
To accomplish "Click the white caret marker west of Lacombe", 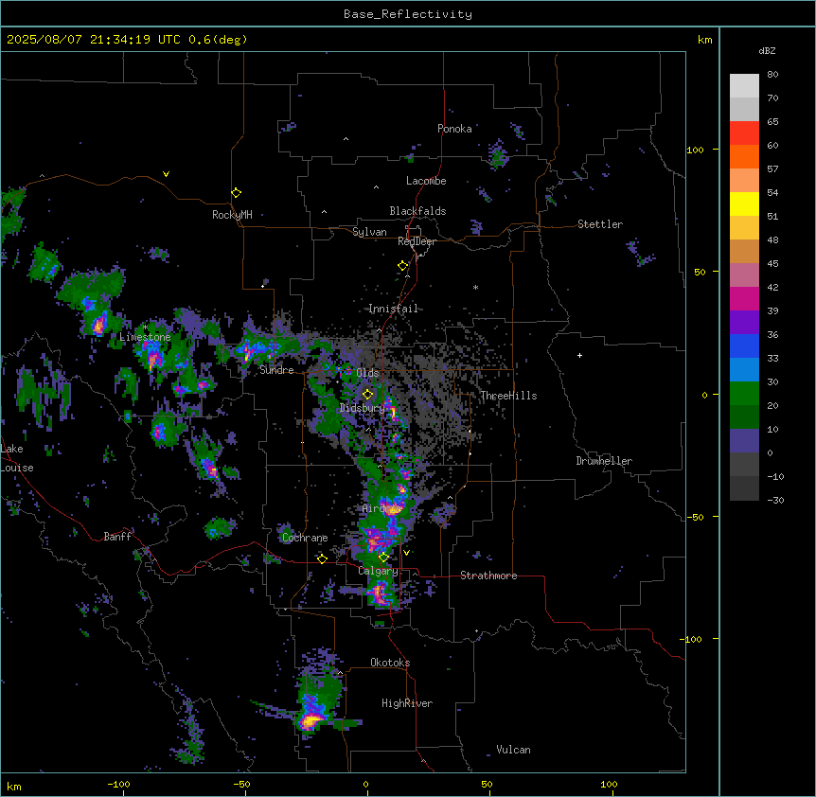I will [x=376, y=187].
